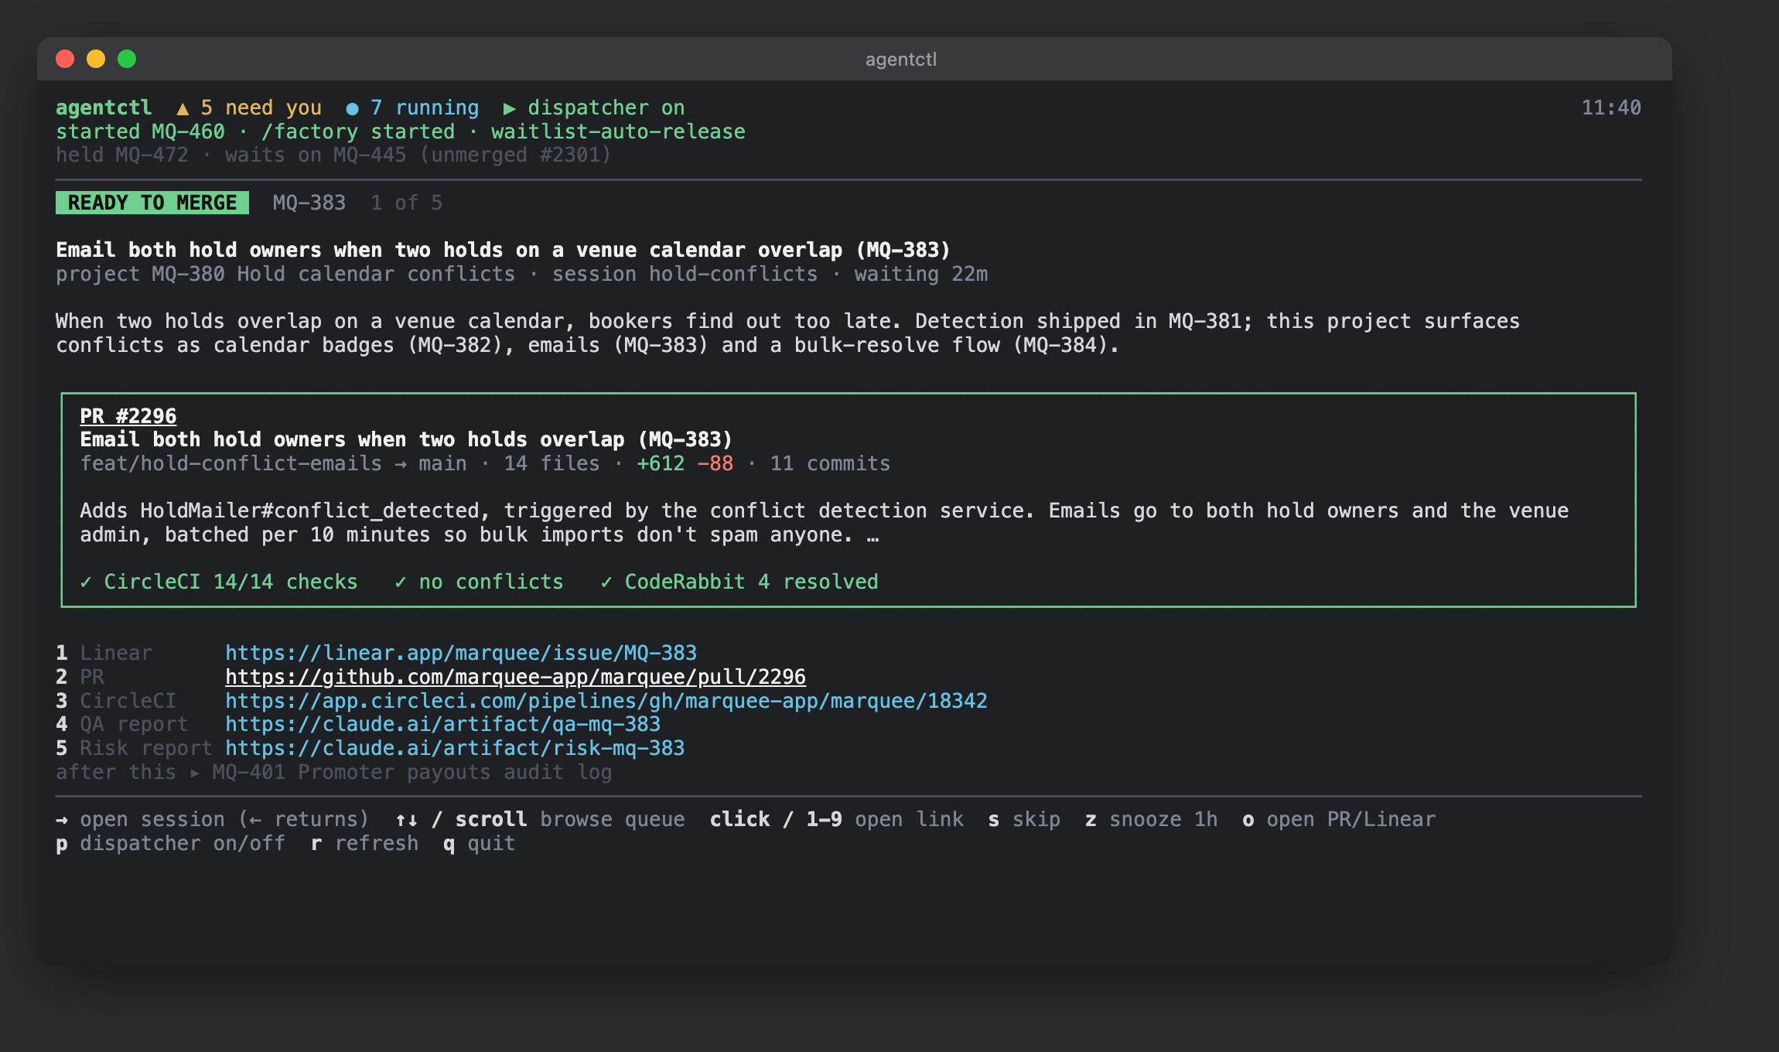Click the 'q quit' shortcut hint
The width and height of the screenshot is (1779, 1052).
tap(479, 843)
